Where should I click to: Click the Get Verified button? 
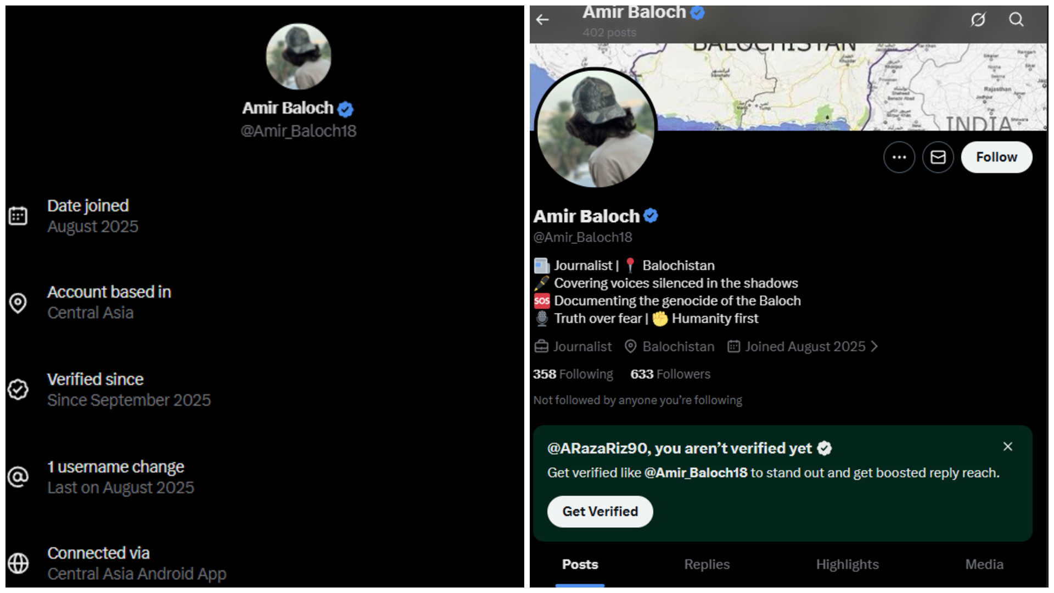(x=600, y=512)
